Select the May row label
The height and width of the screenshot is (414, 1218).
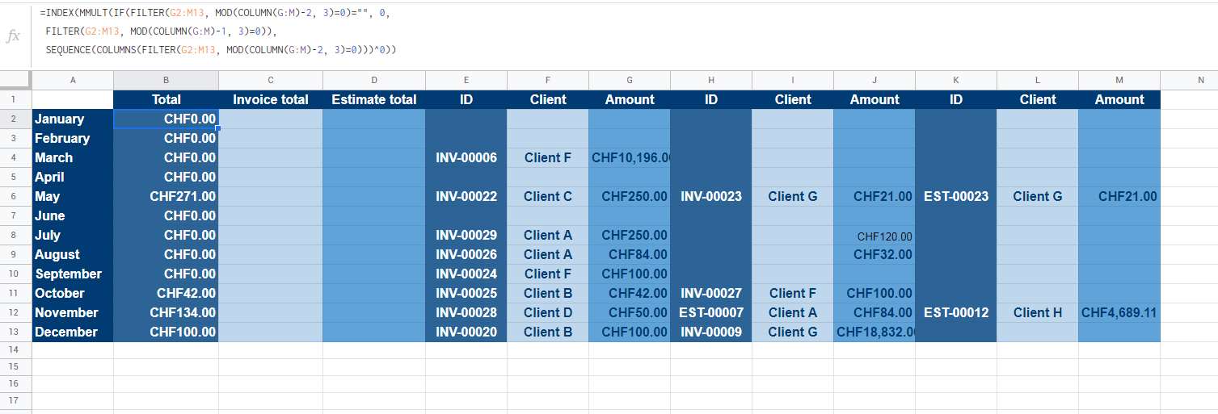pyautogui.click(x=73, y=196)
